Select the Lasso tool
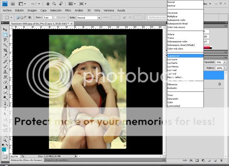Screen dimensions: 229x166 click(5, 40)
